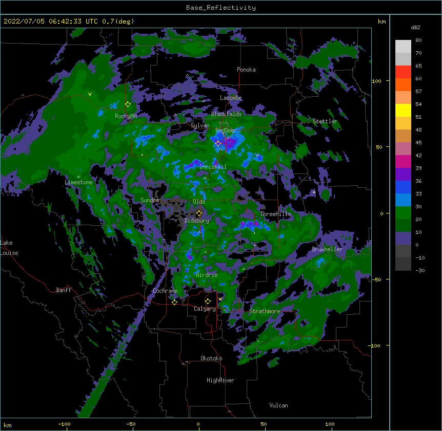Select the RockyMH label
Image resolution: width=442 pixels, height=431 pixels.
click(x=126, y=116)
